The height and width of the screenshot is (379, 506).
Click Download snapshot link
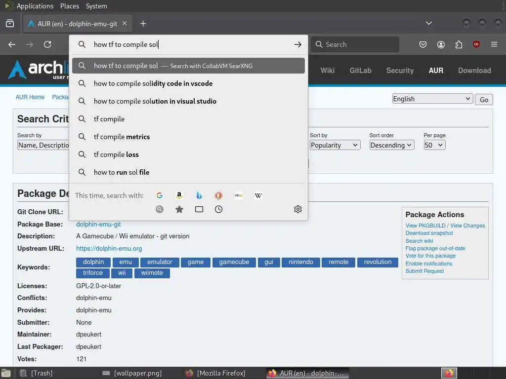(x=429, y=233)
